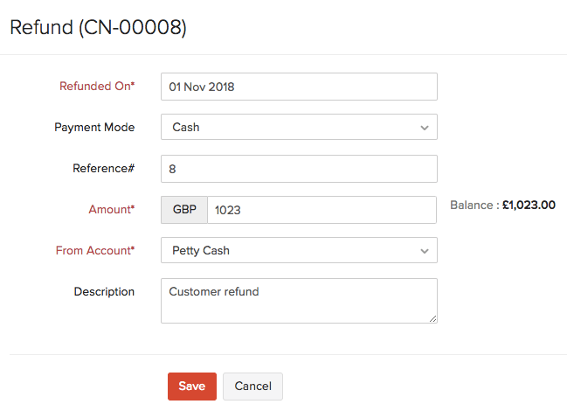Expand the From Account dropdown showing Petty Cash
The height and width of the screenshot is (411, 567).
click(288, 251)
